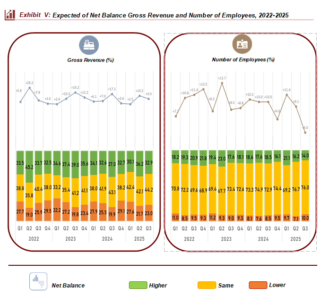Viewport: 329px width, 296px height.
Task: Click the +4.0 final point in Employees chart
Action: click(x=305, y=133)
